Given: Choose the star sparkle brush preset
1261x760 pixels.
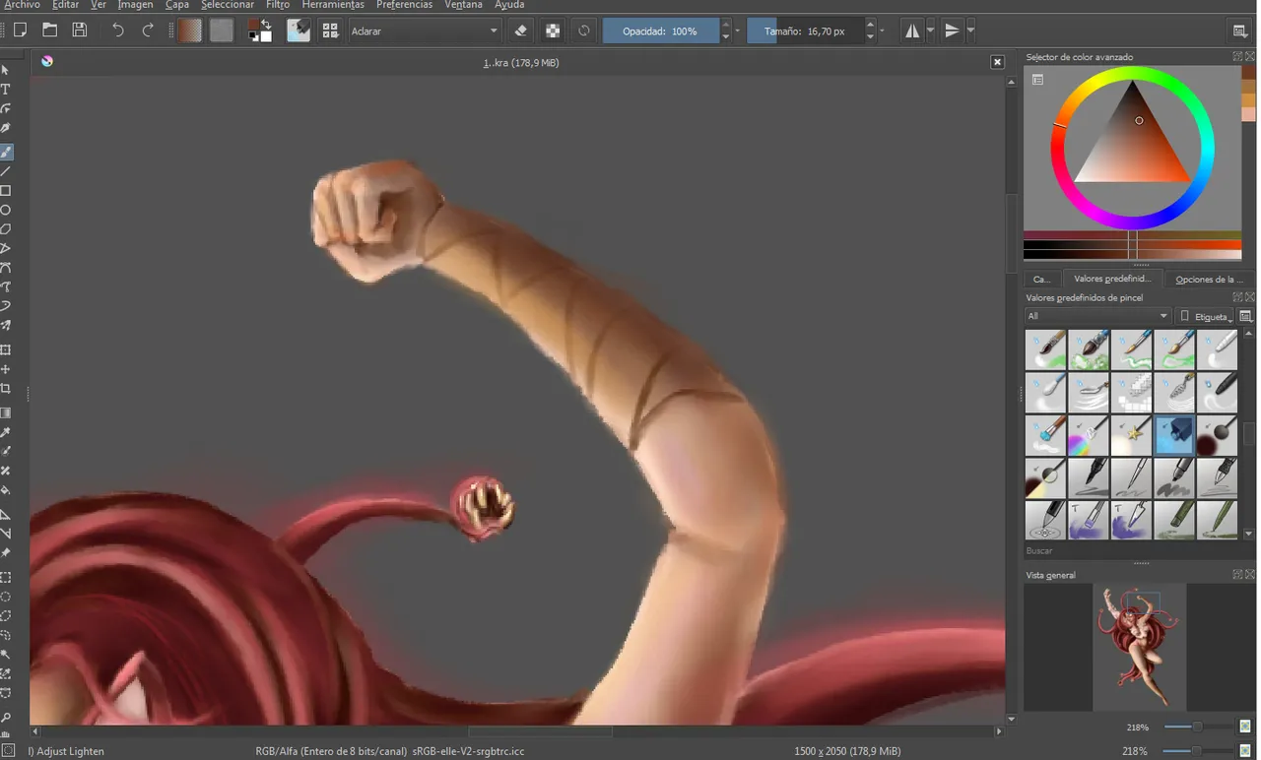Looking at the screenshot, I should point(1131,435).
